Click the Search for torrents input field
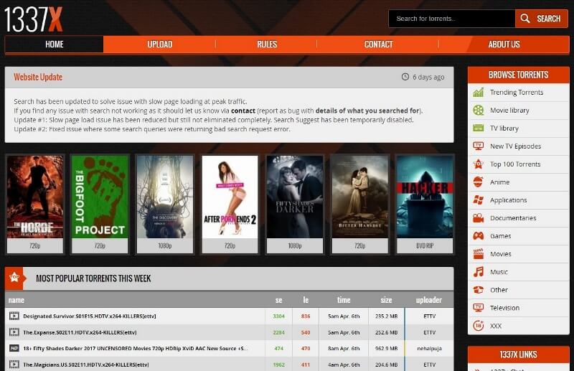 [452, 19]
